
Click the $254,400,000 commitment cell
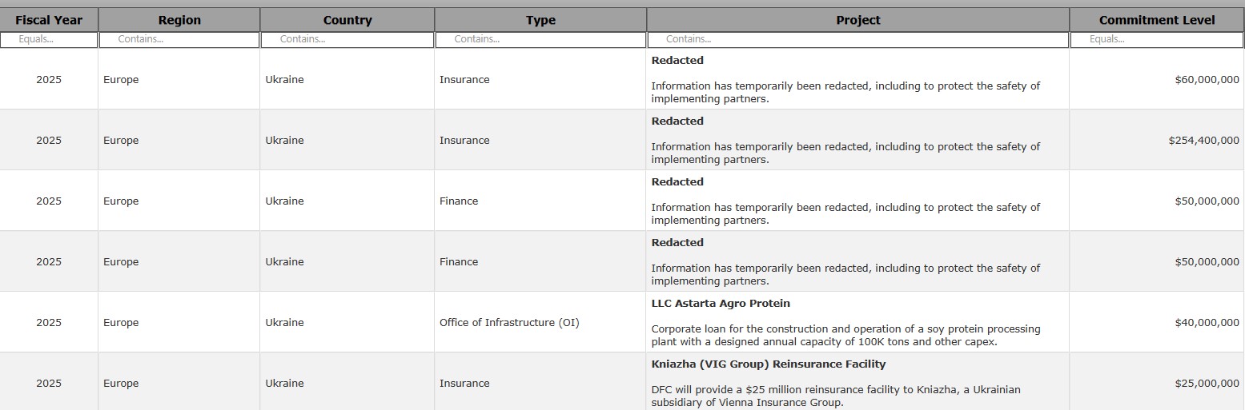[x=1203, y=141]
